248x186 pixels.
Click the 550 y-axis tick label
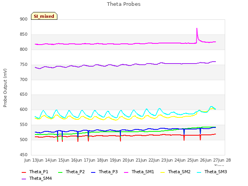click(24, 125)
